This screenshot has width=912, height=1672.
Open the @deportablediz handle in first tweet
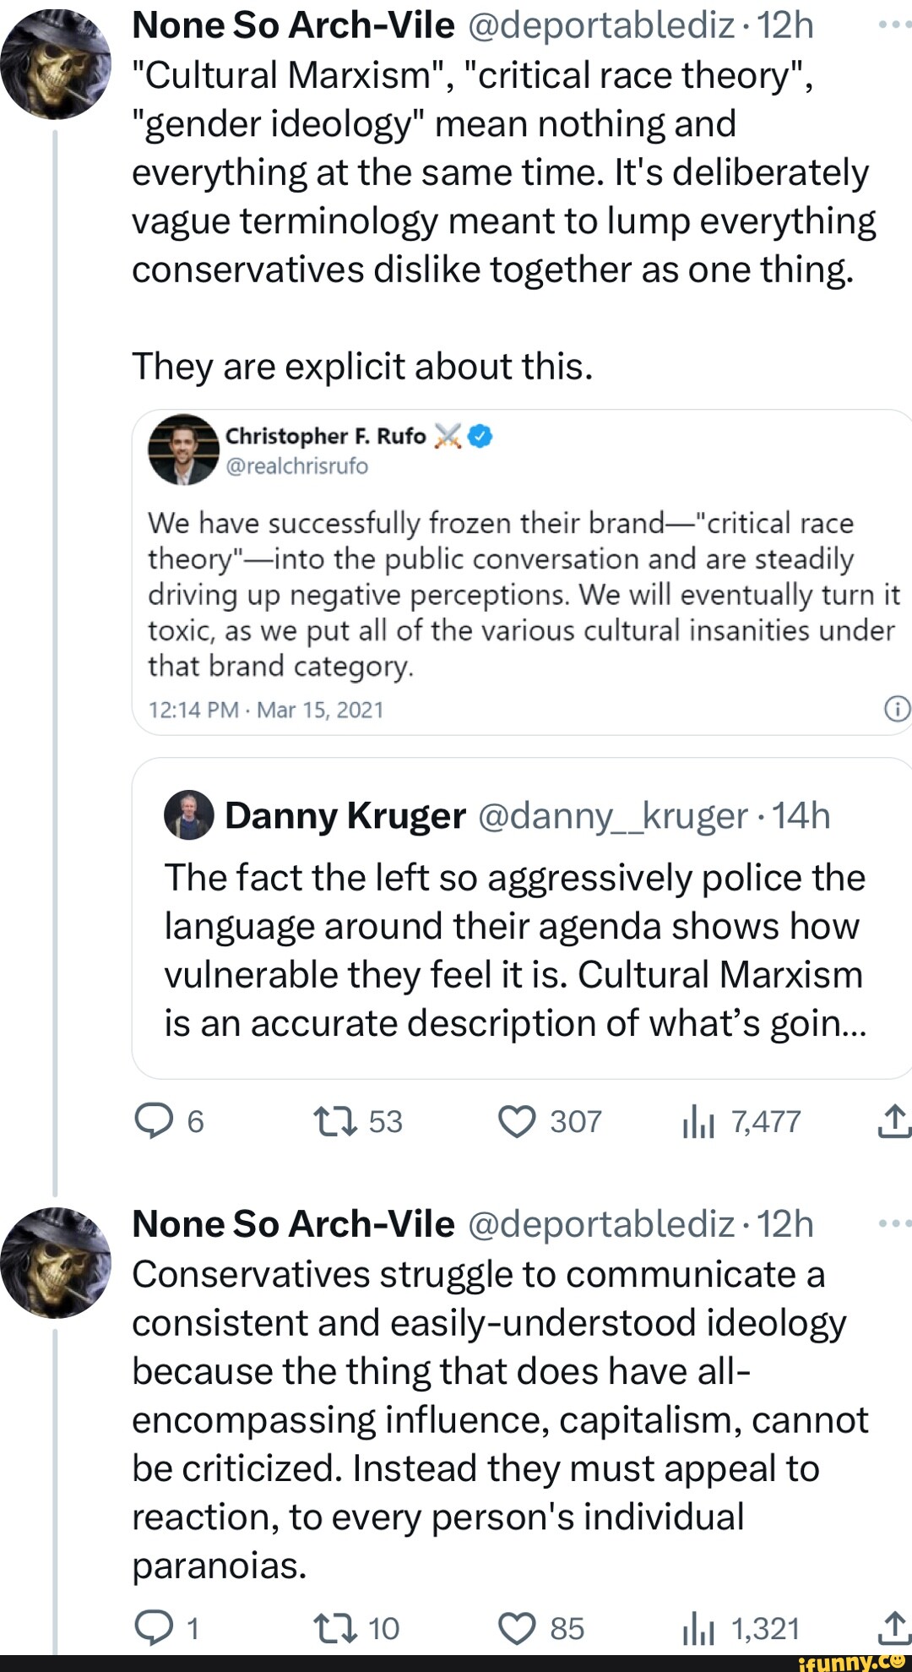tap(600, 25)
